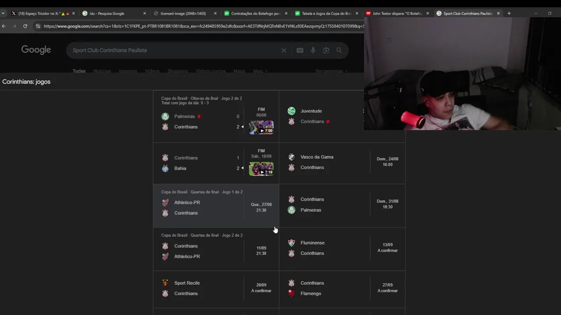Open Vasco da Gama vs Corinthians match
Viewport: 561px width, 315px height.
342,162
